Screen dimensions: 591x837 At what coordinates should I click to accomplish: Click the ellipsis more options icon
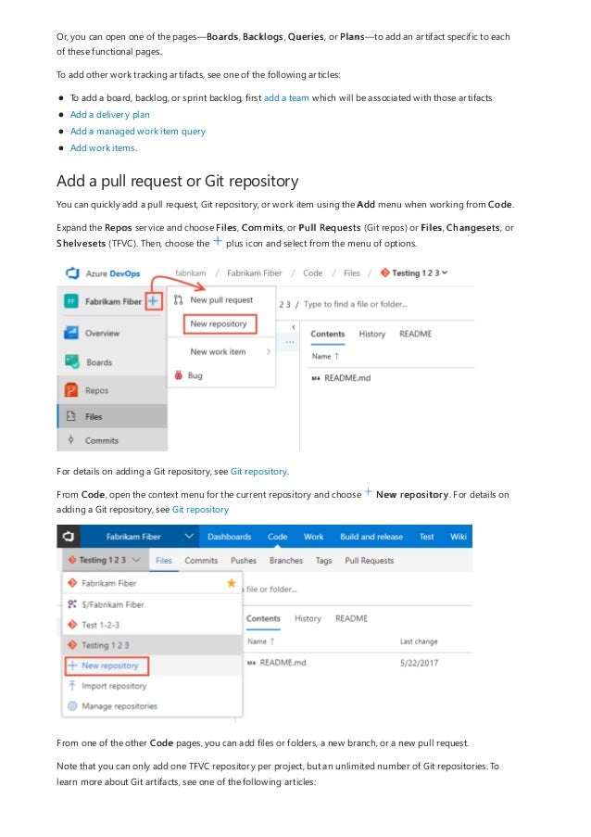(289, 342)
